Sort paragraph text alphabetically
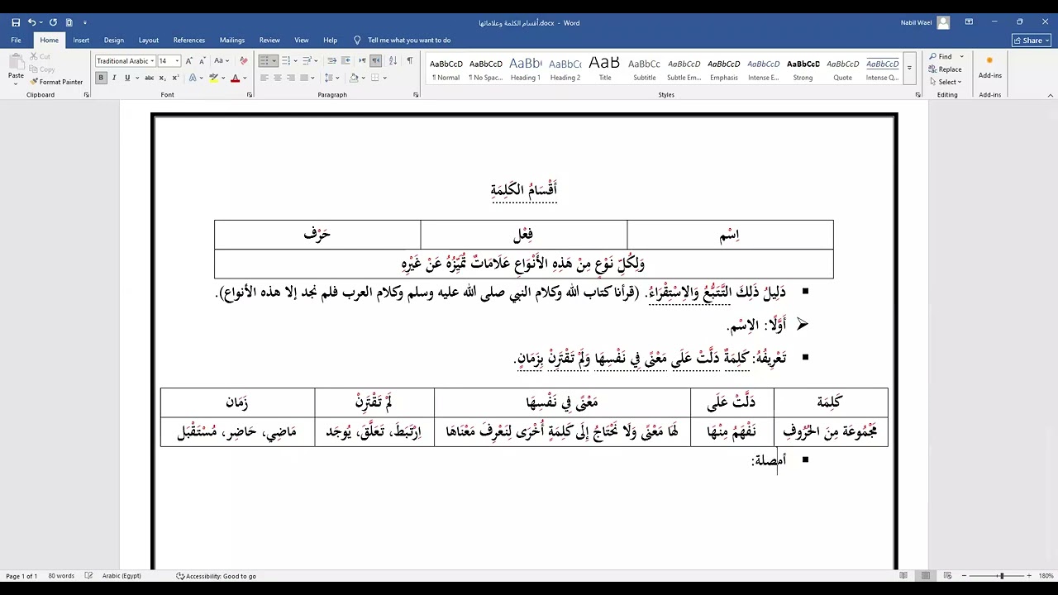The image size is (1058, 595). [x=393, y=60]
